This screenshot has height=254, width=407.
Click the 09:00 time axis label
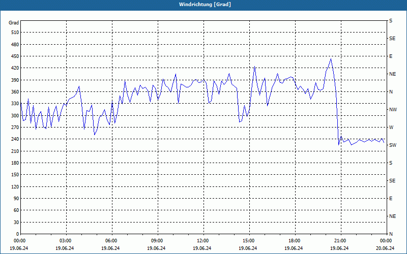158,241
